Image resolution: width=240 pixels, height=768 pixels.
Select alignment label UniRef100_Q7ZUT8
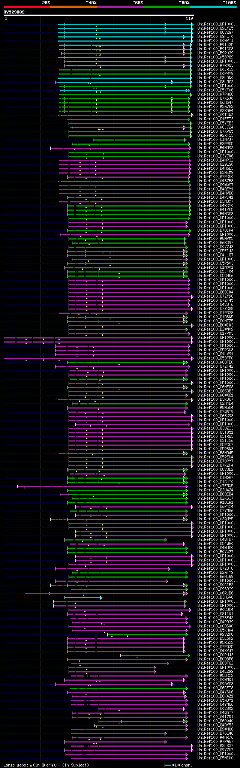click(215, 568)
